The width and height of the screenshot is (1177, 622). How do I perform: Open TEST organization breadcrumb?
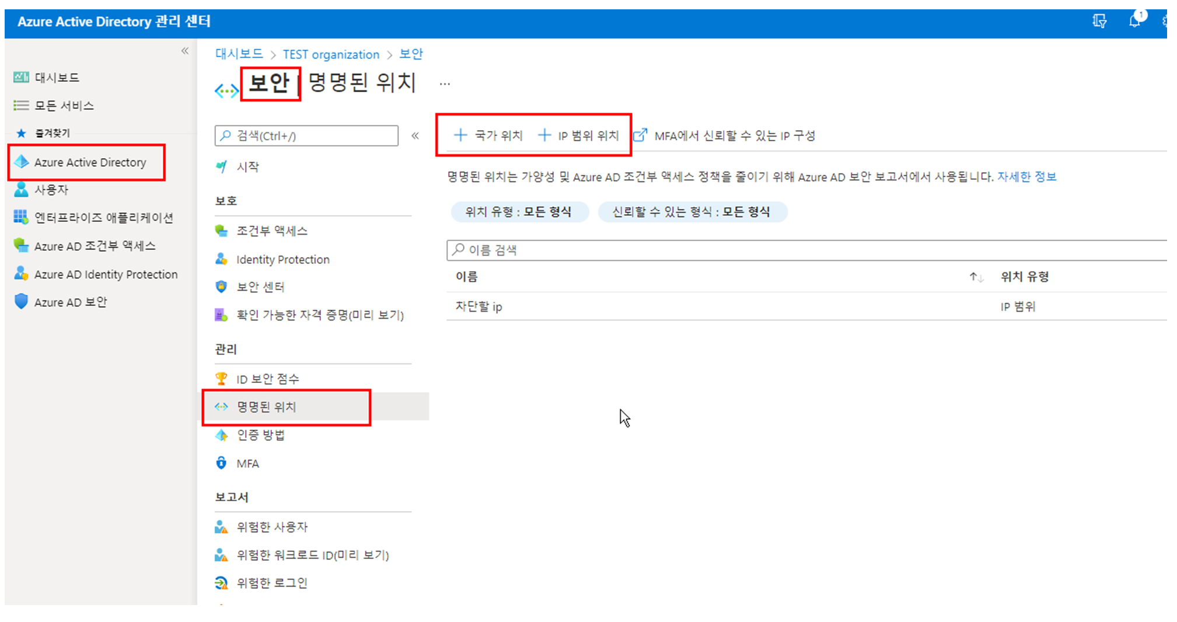(x=331, y=54)
